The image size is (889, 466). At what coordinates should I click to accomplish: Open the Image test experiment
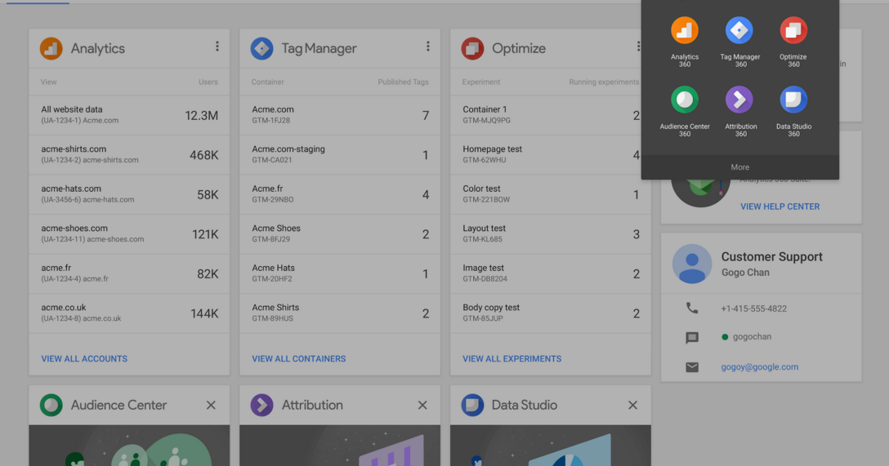coord(551,273)
